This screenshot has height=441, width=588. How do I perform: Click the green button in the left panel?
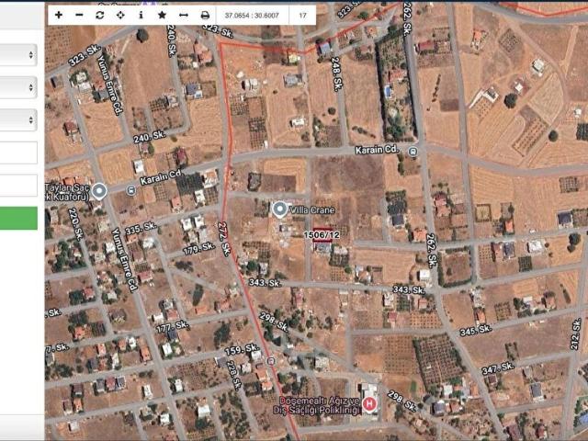point(18,218)
